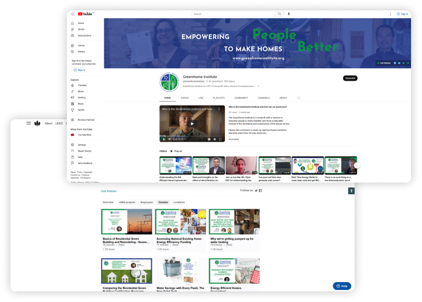Open History in the YouTube sidebar
Screen dimensions: 422x302
point(78,52)
